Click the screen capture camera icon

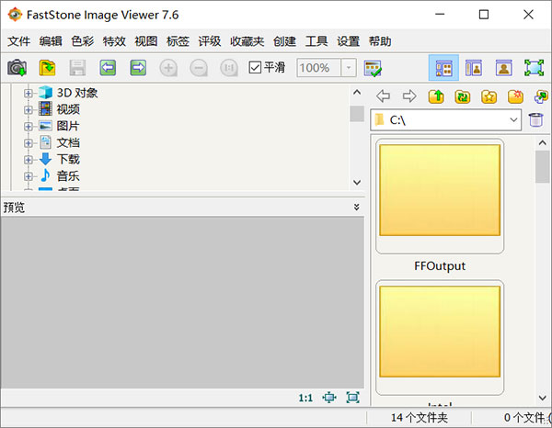point(17,67)
